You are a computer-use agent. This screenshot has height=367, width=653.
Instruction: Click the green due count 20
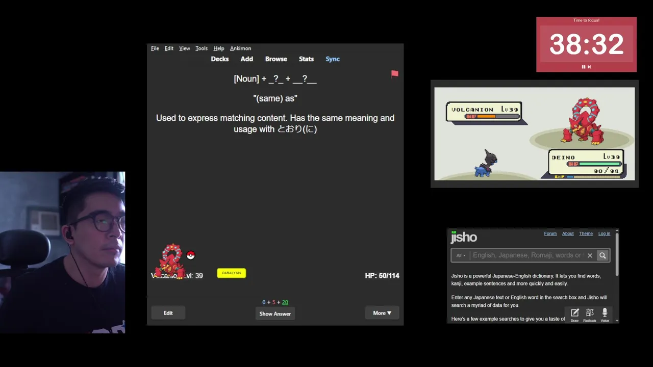pos(285,302)
